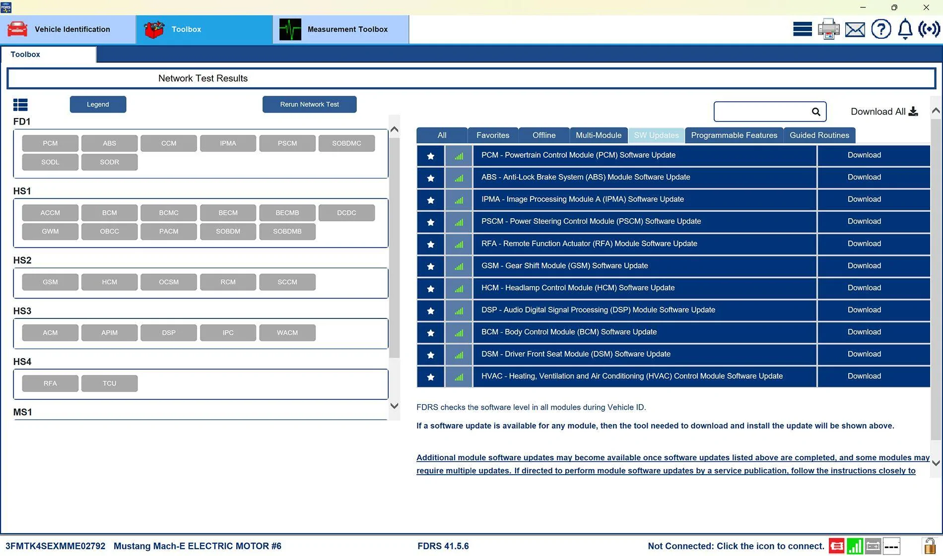Click the red VCM connect icon
The height and width of the screenshot is (556, 943).
coord(836,546)
